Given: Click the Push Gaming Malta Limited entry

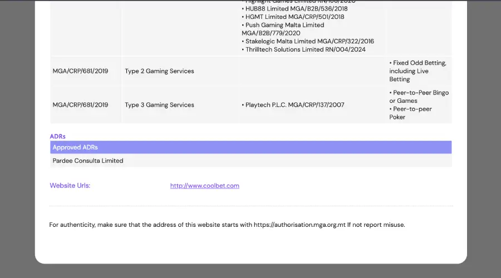Looking at the screenshot, I should tap(283, 29).
